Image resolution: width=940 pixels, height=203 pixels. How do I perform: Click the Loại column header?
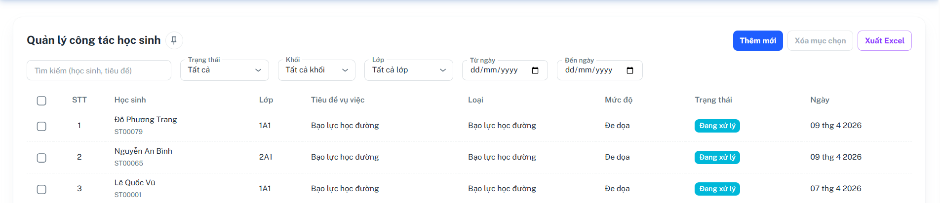pos(475,100)
